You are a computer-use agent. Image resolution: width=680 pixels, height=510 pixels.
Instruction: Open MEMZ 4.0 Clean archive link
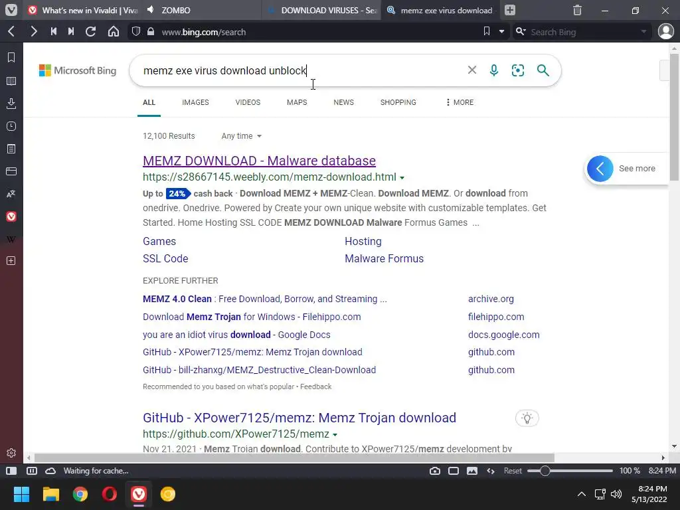point(264,299)
